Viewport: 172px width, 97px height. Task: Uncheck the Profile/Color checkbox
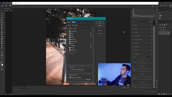(70, 31)
